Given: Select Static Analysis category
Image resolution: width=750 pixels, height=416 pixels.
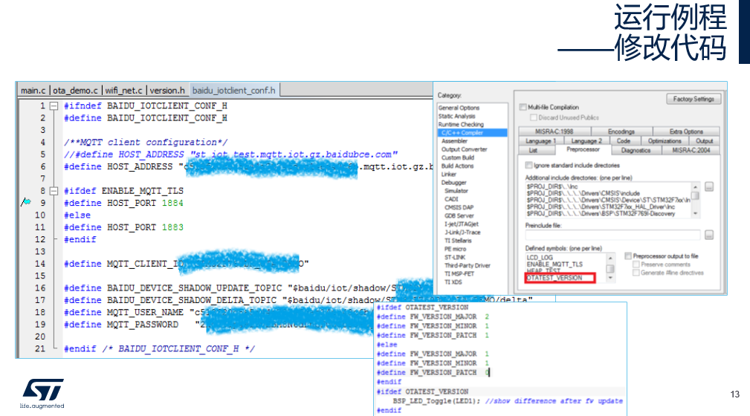Looking at the screenshot, I should 457,116.
